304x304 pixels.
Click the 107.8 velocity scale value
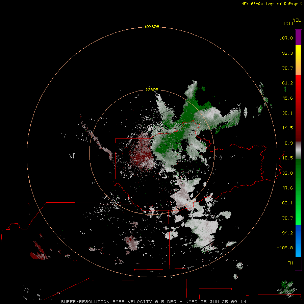(x=286, y=38)
